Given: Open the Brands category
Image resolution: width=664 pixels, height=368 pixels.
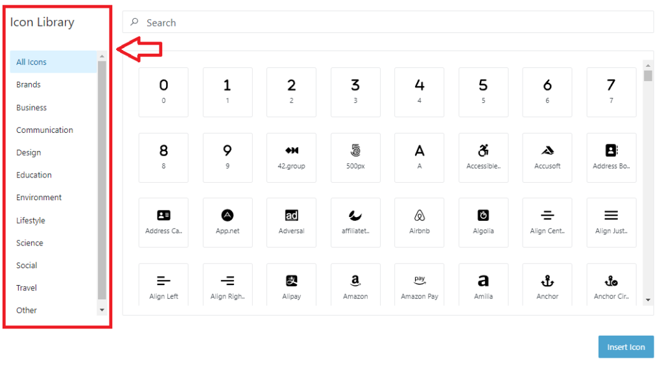Looking at the screenshot, I should [x=29, y=85].
